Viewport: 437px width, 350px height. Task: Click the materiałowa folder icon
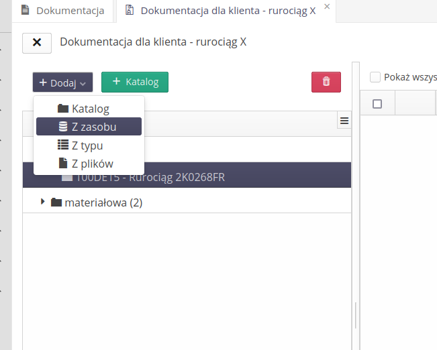[x=56, y=202]
